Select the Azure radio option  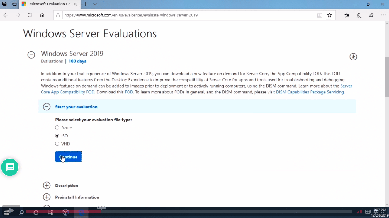57,128
